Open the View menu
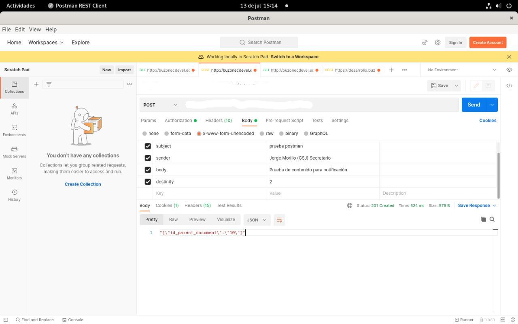 pos(35,29)
